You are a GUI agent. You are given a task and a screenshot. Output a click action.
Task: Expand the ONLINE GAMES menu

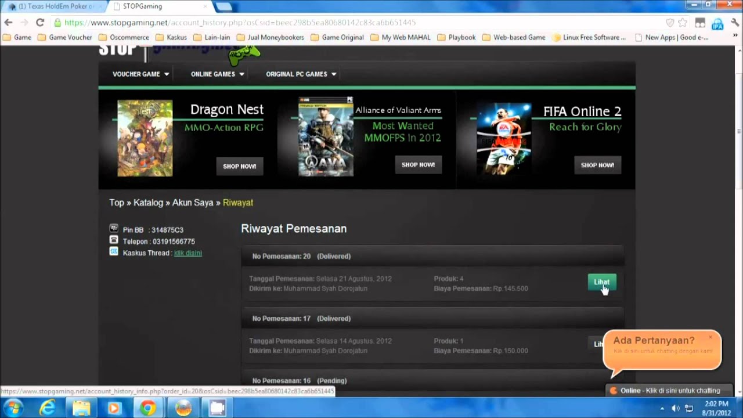click(218, 74)
